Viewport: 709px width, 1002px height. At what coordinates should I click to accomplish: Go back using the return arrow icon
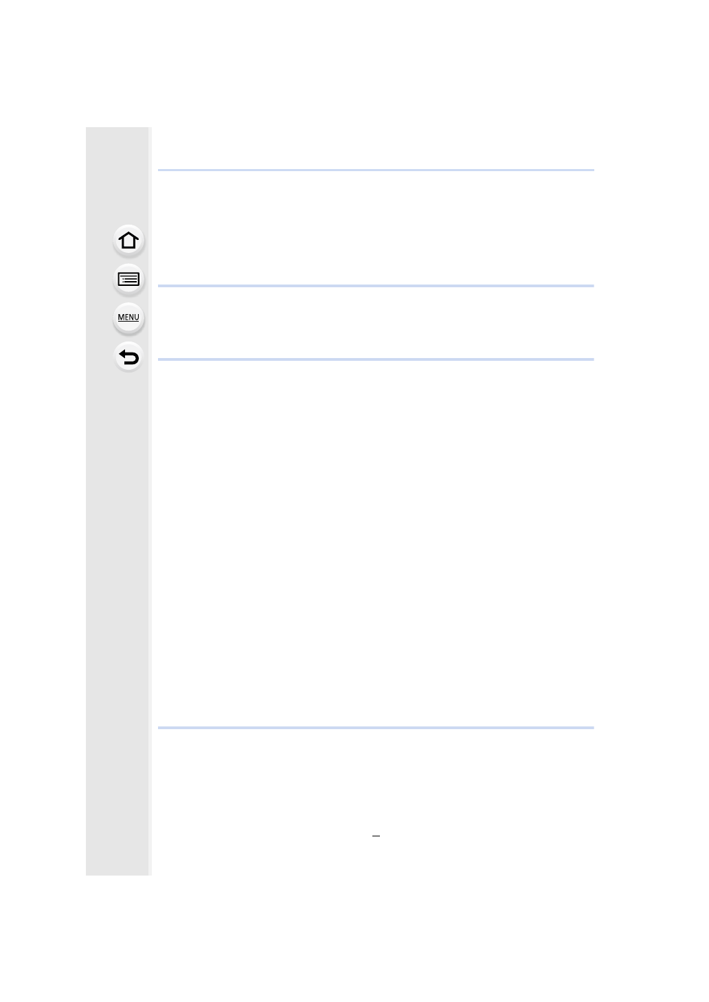(x=128, y=357)
